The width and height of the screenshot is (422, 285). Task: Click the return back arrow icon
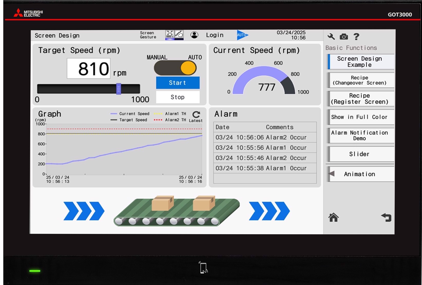tap(386, 217)
